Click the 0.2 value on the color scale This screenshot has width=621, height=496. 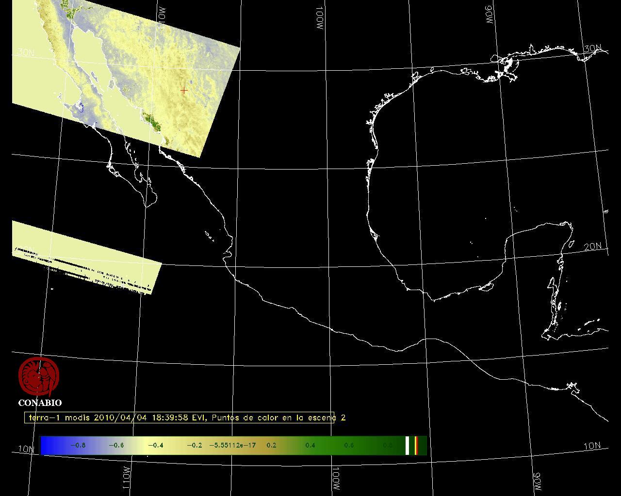click(271, 445)
